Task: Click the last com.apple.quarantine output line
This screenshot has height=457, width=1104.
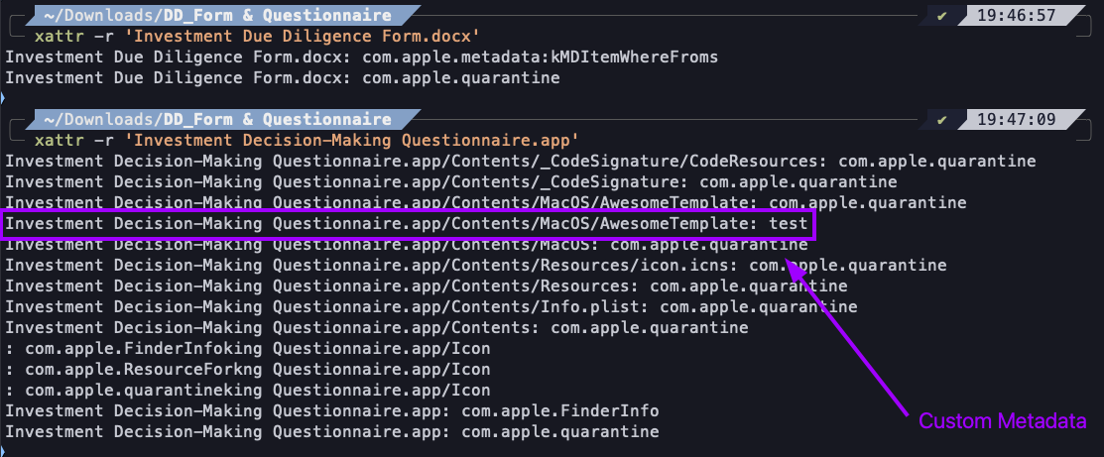Action: (x=332, y=431)
